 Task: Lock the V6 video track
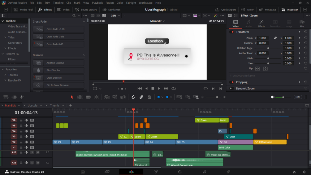coord(21,120)
